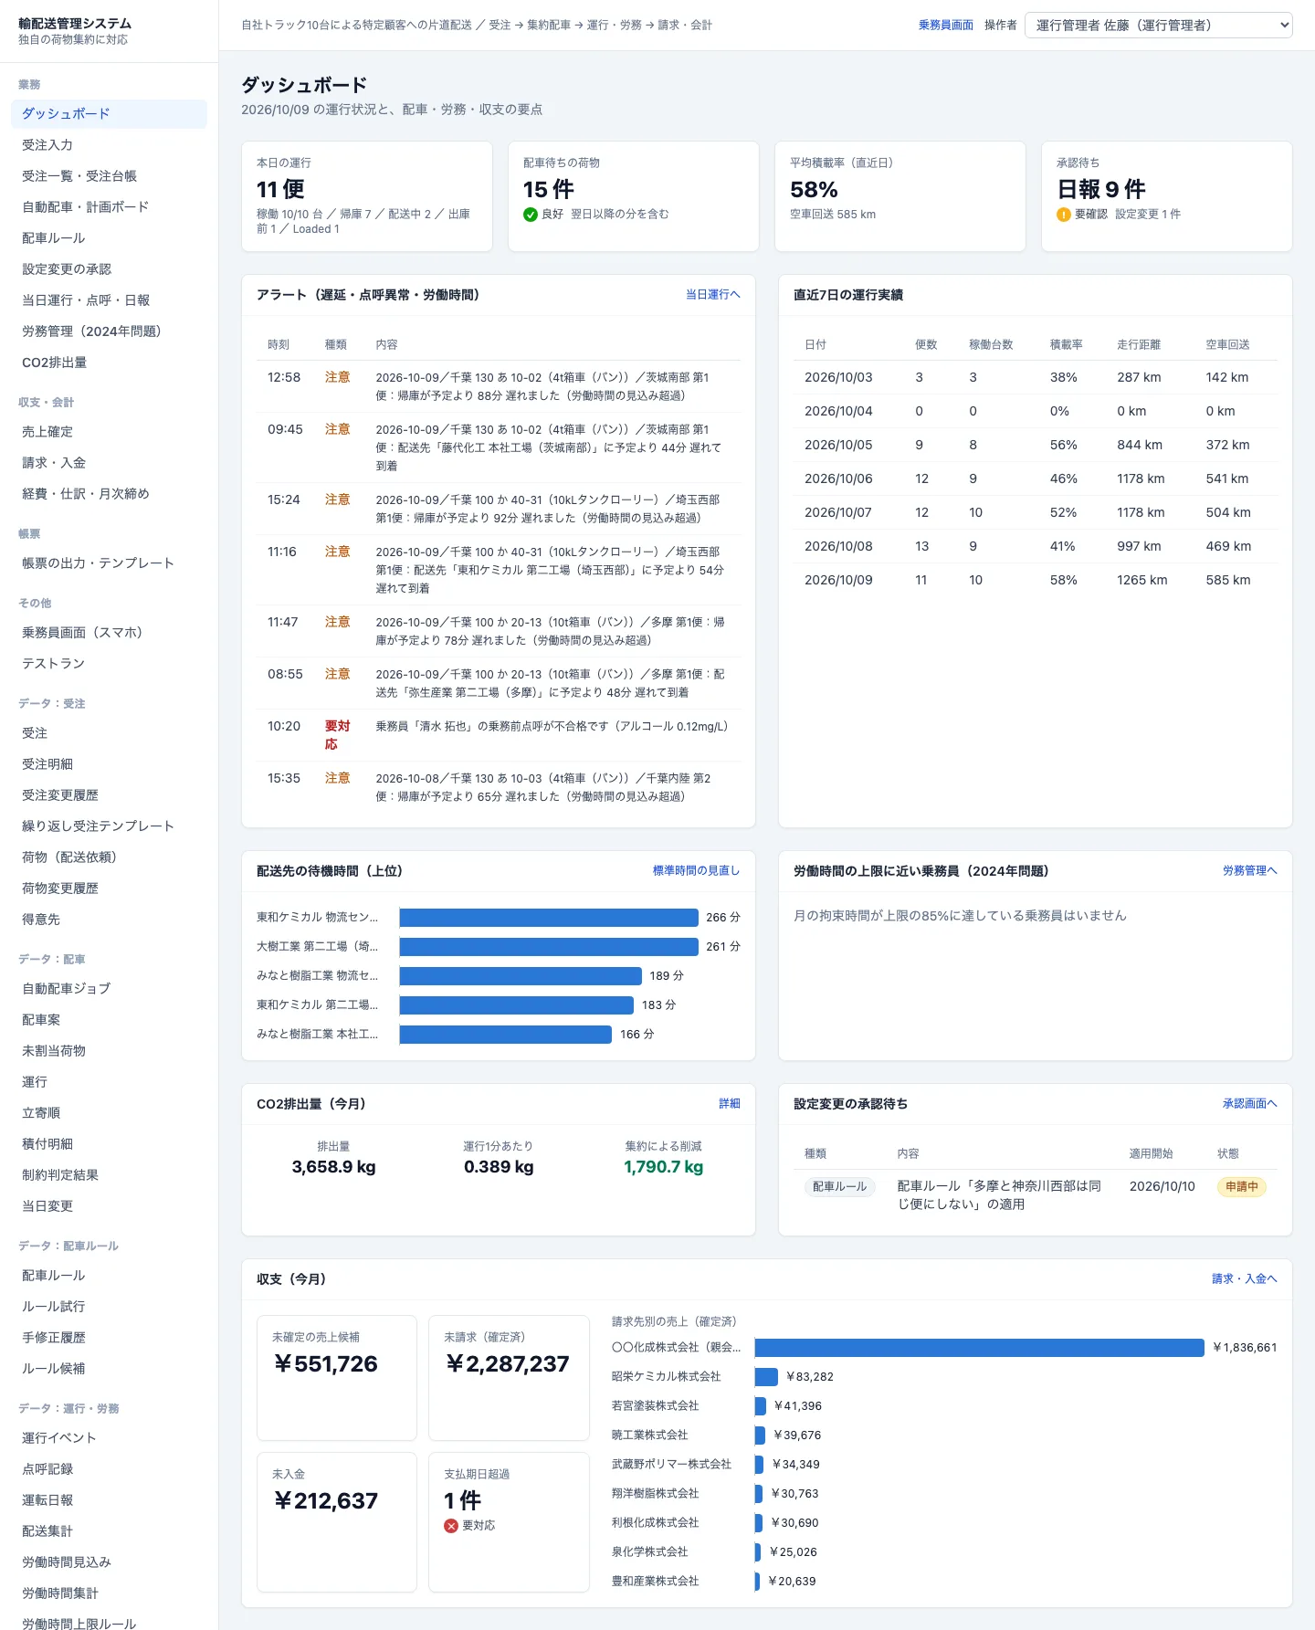Click the 支払期日超過 1 件 card
Viewport: 1315px width, 1630px height.
tap(509, 1522)
